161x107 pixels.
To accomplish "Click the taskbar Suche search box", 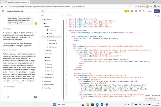I will point(69,104).
